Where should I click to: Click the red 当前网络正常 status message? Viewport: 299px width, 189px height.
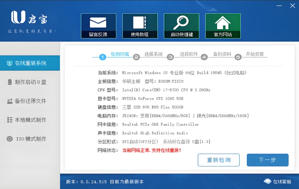pos(152,150)
